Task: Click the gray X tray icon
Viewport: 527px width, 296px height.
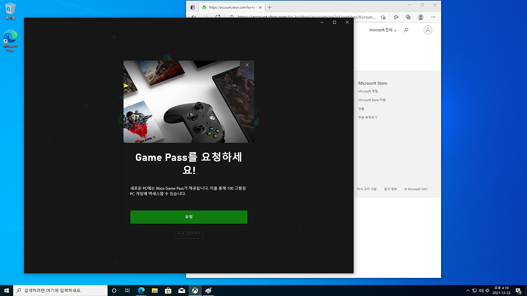Action: click(487, 290)
